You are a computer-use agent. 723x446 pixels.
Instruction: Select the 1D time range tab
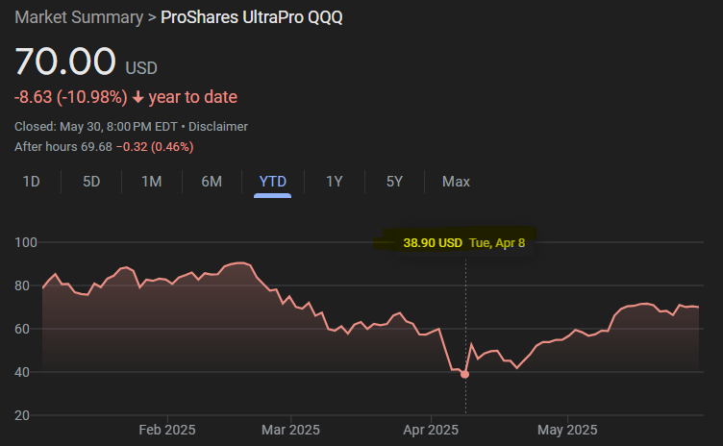pyautogui.click(x=32, y=182)
